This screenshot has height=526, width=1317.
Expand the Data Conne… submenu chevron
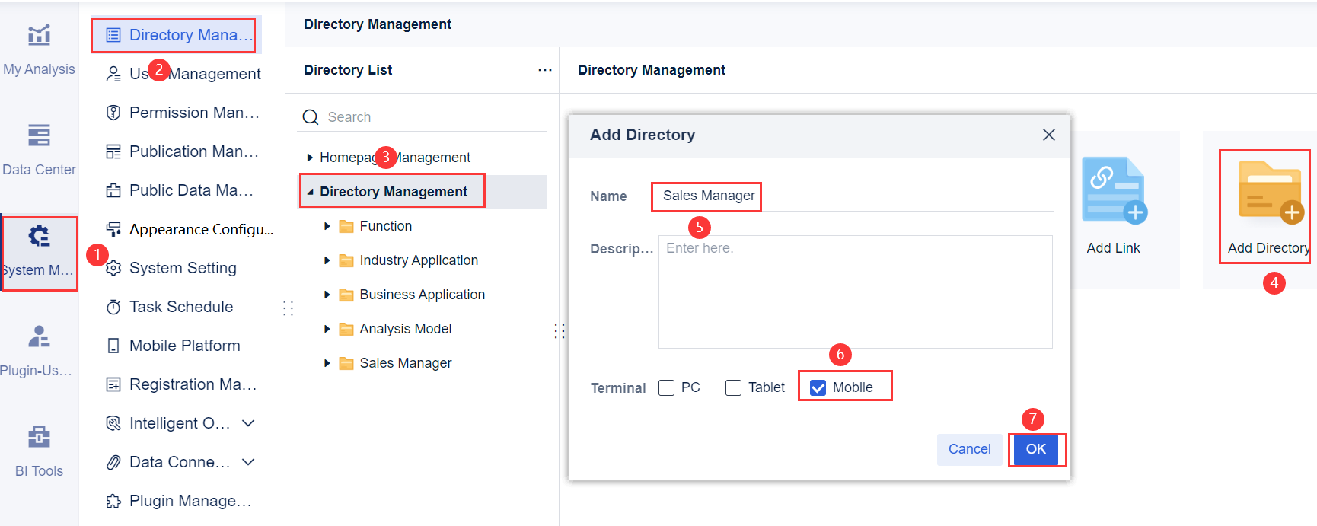[x=248, y=462]
